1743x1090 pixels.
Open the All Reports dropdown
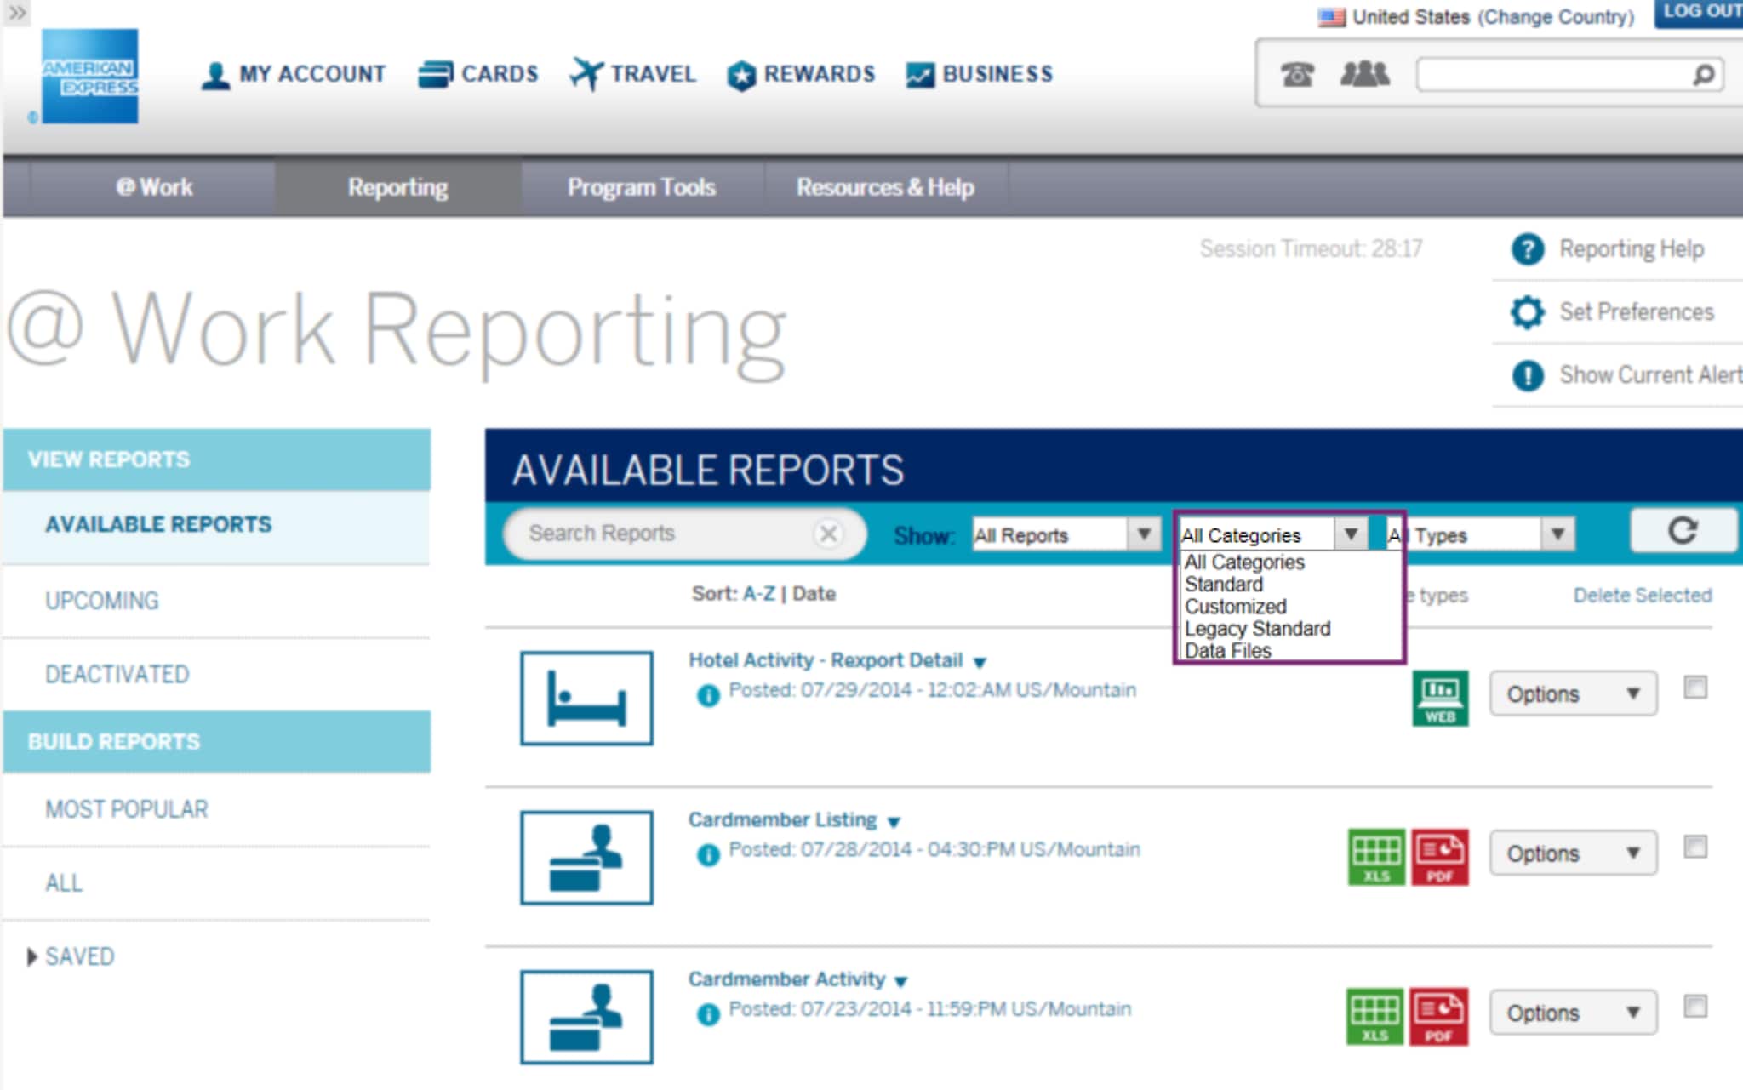(x=1065, y=534)
